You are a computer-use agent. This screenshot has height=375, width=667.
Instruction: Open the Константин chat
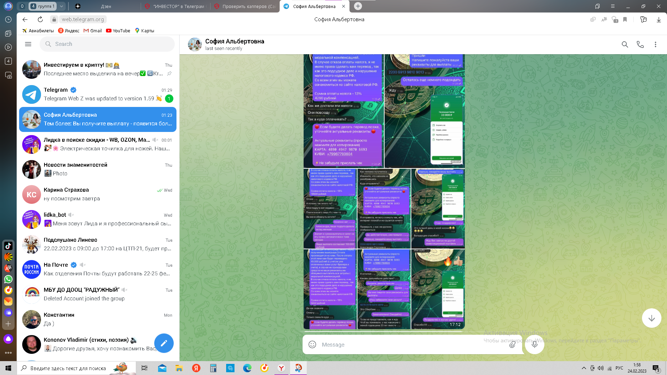[98, 319]
